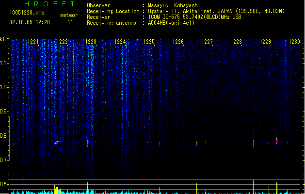Click the Receiving antenna label

[112, 23]
